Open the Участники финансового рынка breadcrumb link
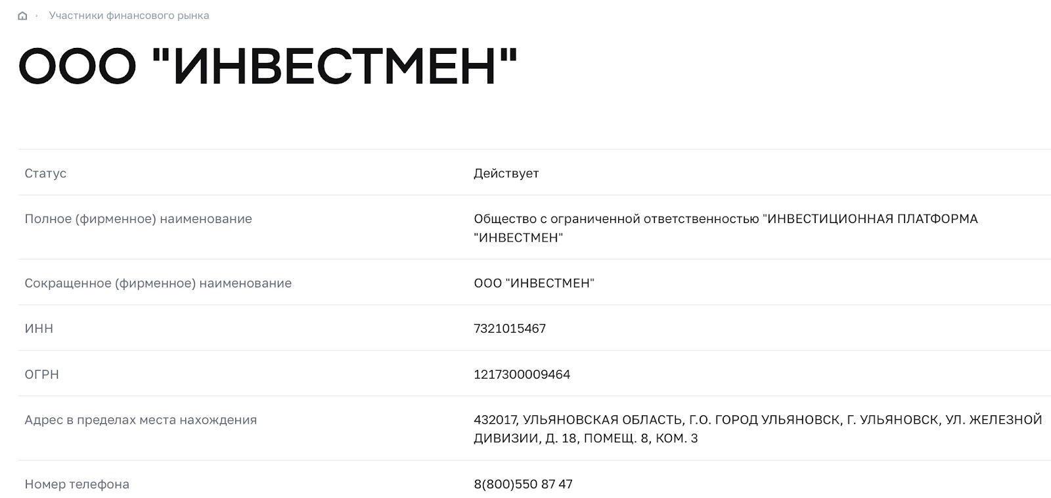The height and width of the screenshot is (498, 1051). (x=130, y=14)
